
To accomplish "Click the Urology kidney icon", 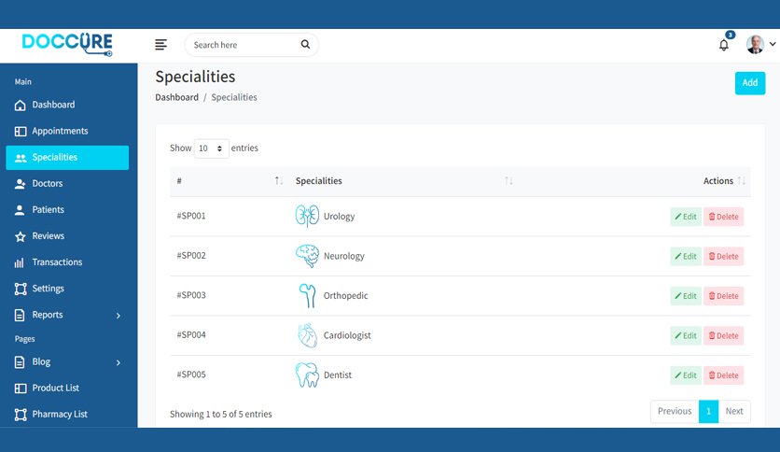I will click(x=307, y=216).
